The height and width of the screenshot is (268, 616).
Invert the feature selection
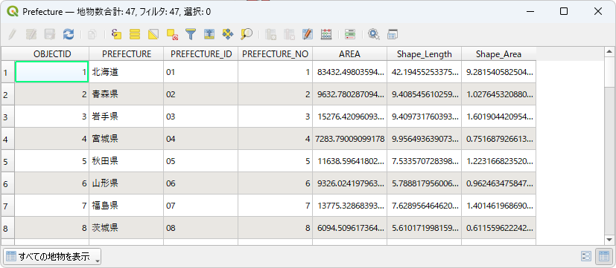[153, 34]
